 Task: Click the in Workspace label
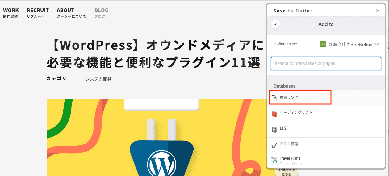(x=285, y=44)
